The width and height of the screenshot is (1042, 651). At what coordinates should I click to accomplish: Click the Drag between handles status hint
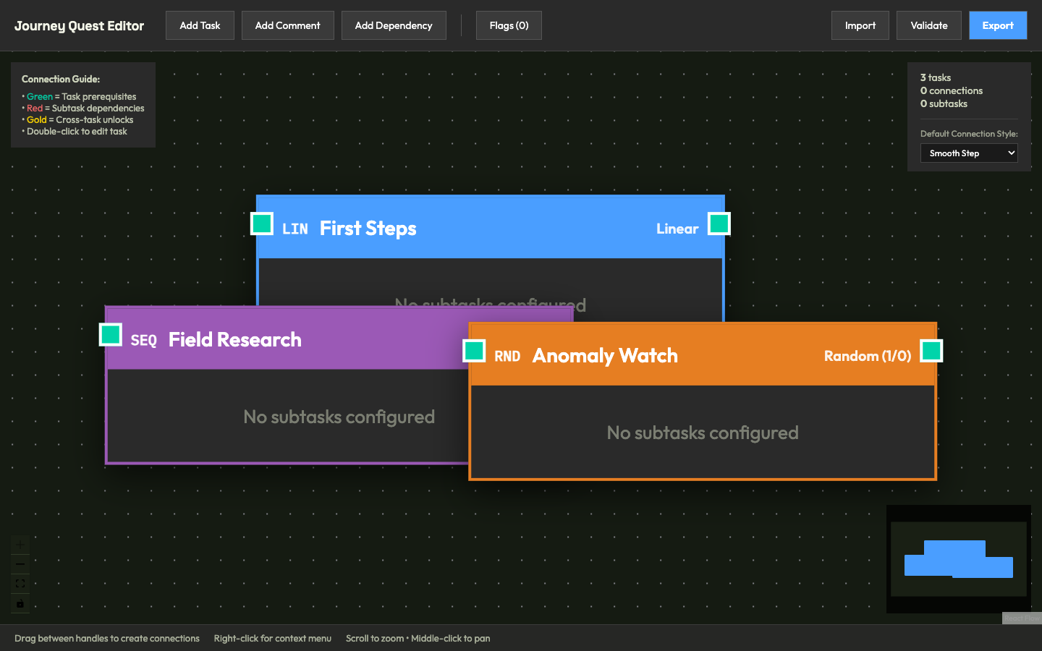107,638
